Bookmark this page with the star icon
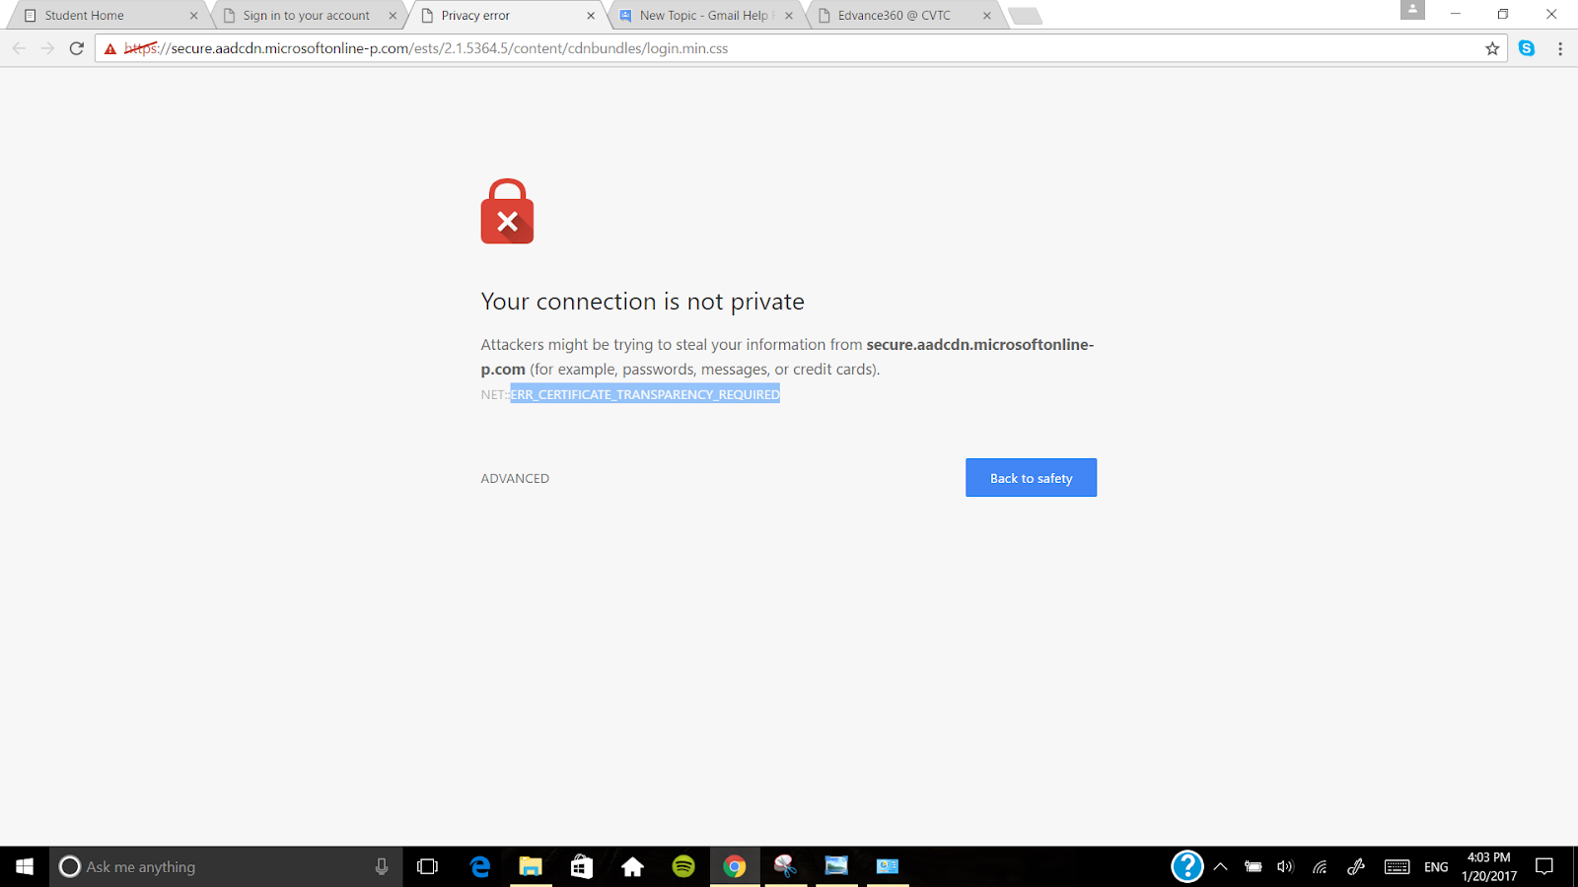1578x887 pixels. (1492, 48)
